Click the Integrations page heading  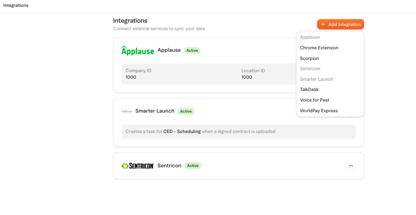coord(130,20)
